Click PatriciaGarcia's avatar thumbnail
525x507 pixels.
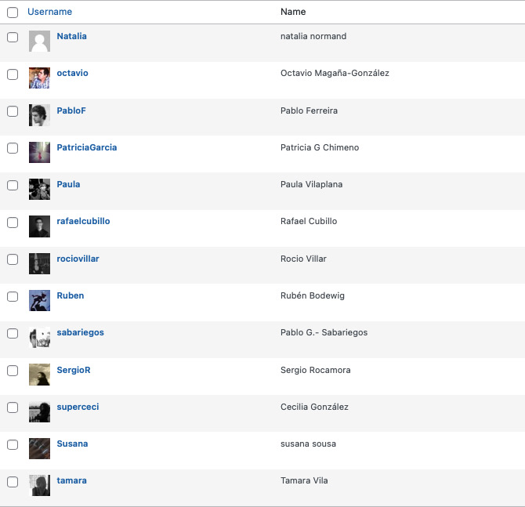click(39, 152)
